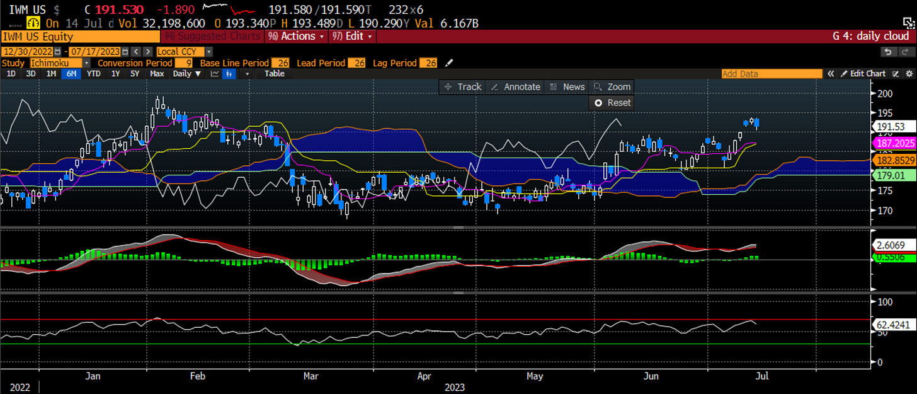The width and height of the screenshot is (917, 394).
Task: Open the Annotate tool
Action: 516,87
